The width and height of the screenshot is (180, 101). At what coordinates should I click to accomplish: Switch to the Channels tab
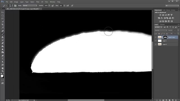[x=162, y=24]
